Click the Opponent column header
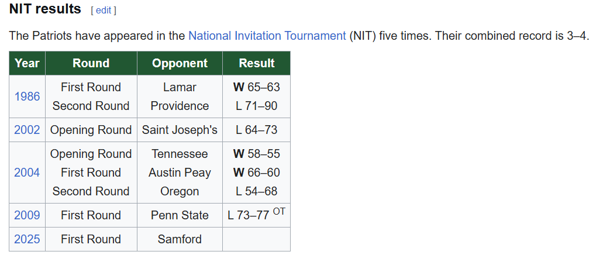Screen dimensions: 603x255 [x=180, y=63]
